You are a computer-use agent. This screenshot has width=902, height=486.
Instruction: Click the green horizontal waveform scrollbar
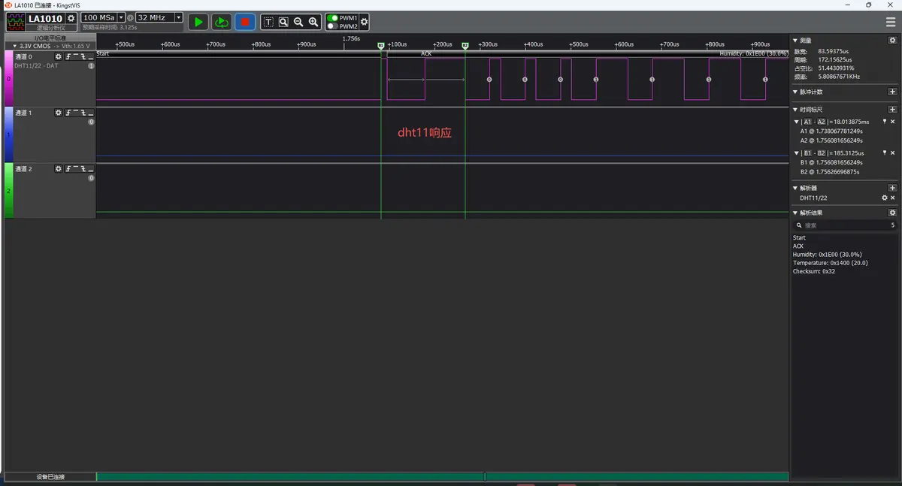442,476
